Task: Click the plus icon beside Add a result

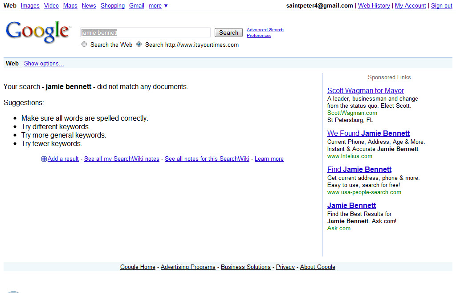Action: (x=44, y=159)
